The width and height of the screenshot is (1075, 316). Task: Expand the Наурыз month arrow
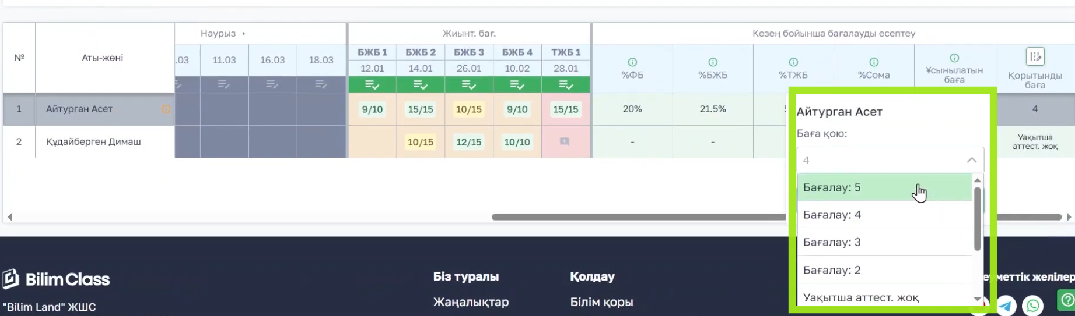pos(244,34)
